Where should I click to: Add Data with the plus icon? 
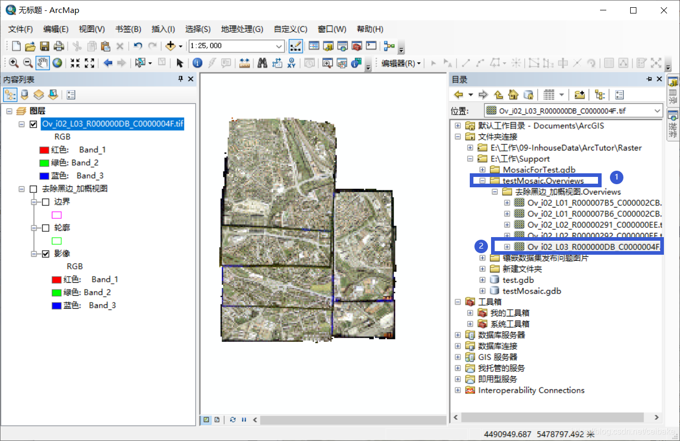(x=170, y=46)
